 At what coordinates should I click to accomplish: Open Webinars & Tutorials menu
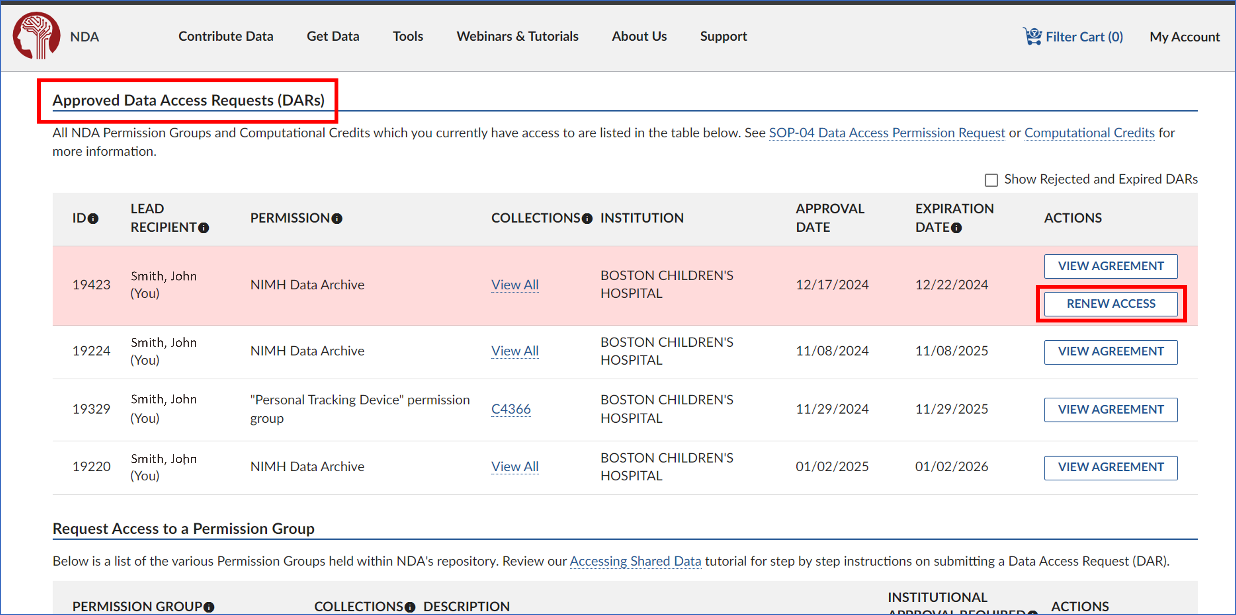(x=517, y=36)
